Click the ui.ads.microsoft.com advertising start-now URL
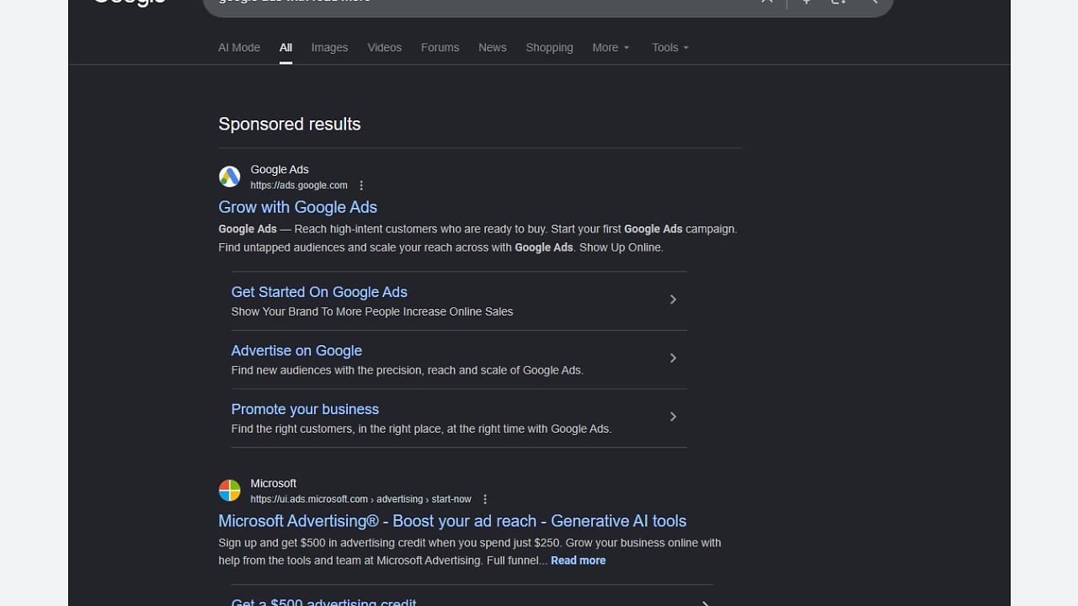This screenshot has height=606, width=1078. [x=360, y=499]
